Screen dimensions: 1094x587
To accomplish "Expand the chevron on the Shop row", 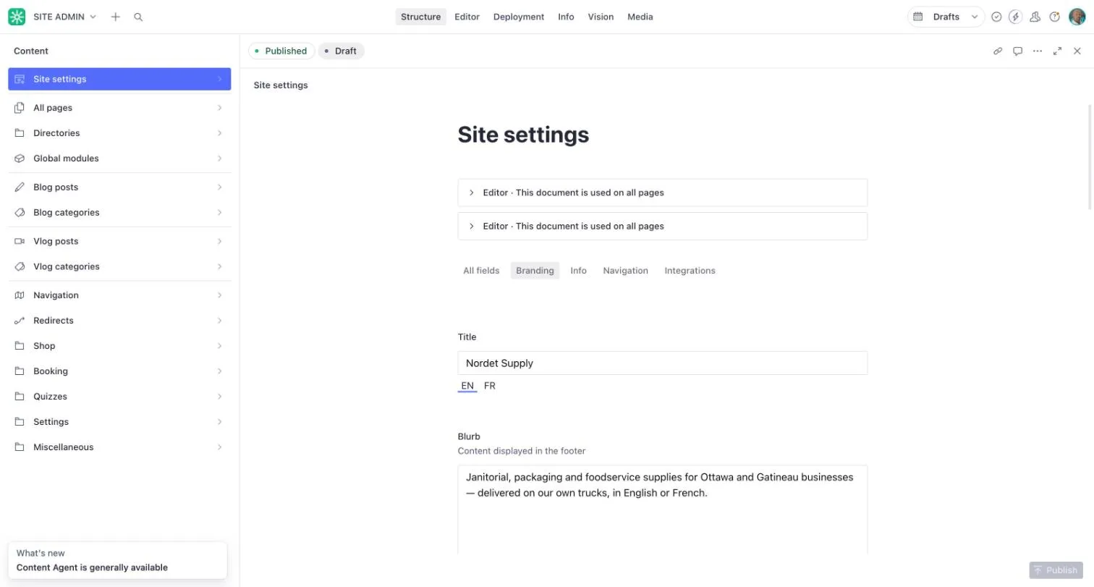I will coord(219,346).
